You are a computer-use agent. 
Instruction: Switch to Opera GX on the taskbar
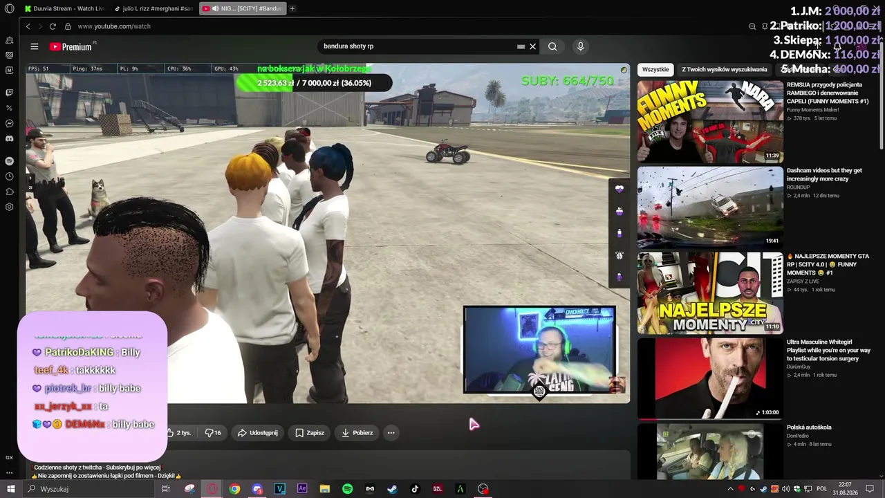[x=212, y=489]
